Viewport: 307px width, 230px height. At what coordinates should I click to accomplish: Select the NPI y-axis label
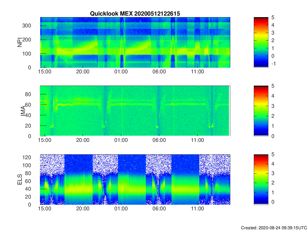coord(19,42)
